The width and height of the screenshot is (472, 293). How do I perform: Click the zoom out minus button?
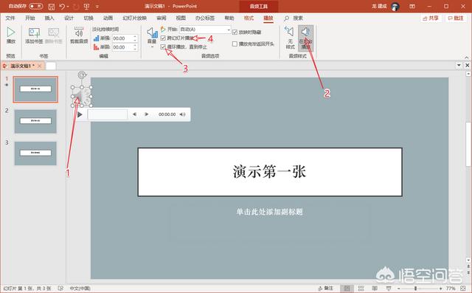click(398, 289)
